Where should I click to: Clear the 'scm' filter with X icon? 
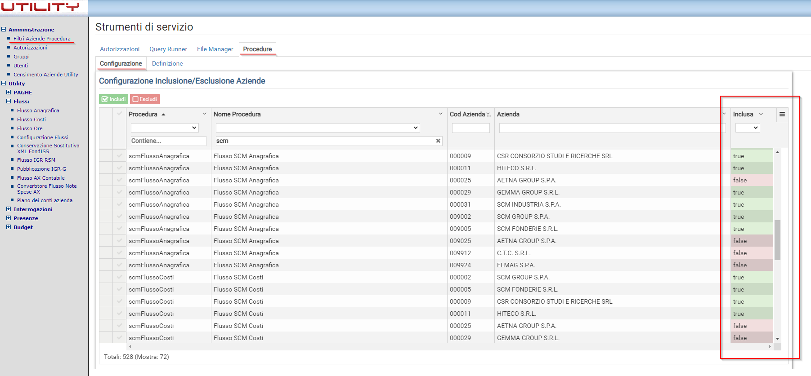(x=438, y=141)
